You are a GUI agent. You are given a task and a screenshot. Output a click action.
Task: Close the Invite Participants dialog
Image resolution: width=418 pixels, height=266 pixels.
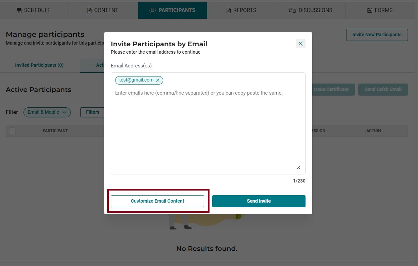pos(301,44)
